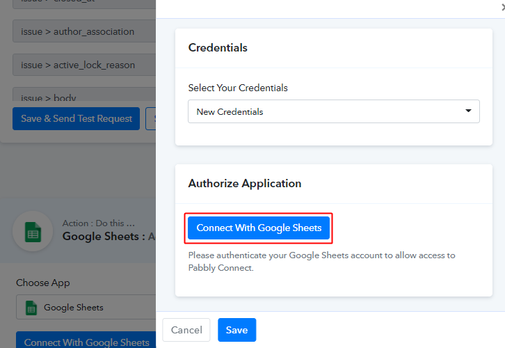Click Connect With Google Sheets in Authorize Application
The image size is (505, 348).
tap(259, 228)
